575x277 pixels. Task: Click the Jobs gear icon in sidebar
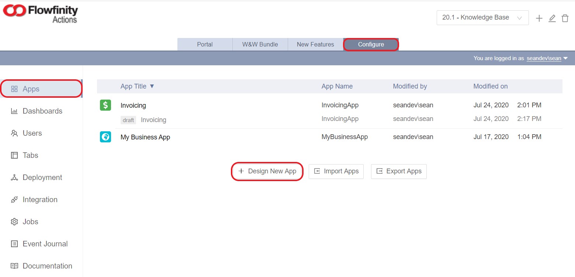coord(14,222)
